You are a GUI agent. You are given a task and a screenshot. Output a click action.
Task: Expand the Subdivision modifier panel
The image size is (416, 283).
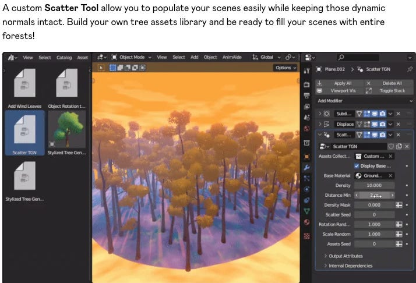point(320,114)
